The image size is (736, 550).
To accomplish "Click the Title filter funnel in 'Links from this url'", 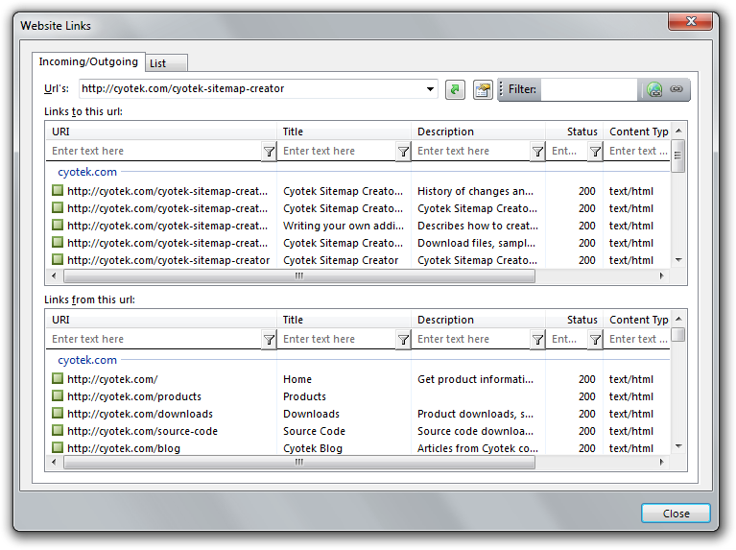I will tap(403, 339).
